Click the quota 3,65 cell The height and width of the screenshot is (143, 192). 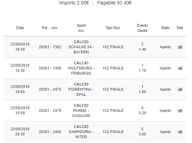tap(142, 134)
